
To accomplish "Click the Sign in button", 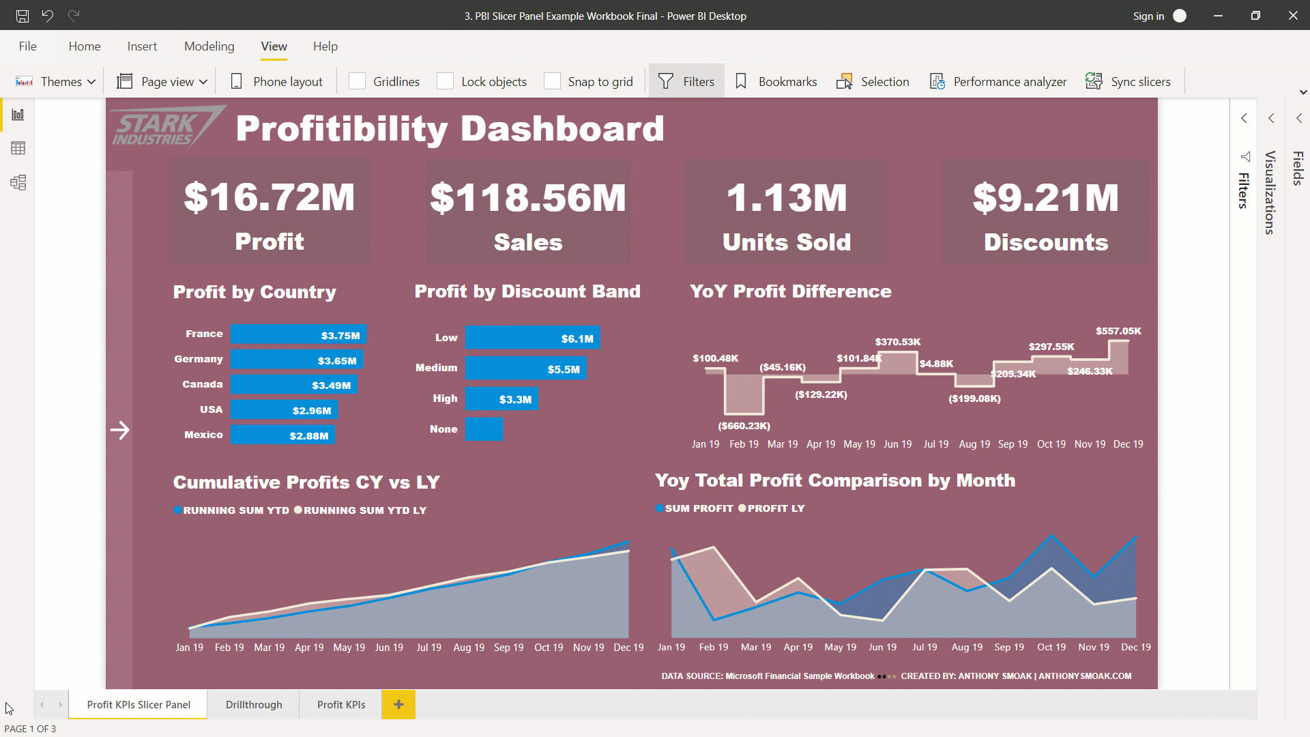I will pos(1148,16).
